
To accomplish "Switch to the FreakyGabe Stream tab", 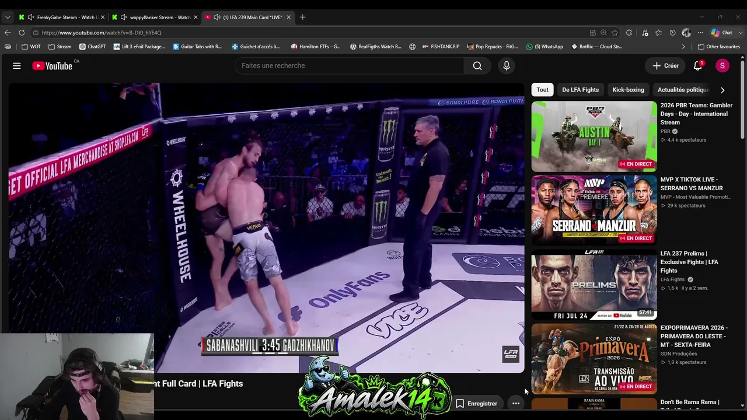I will coord(61,17).
